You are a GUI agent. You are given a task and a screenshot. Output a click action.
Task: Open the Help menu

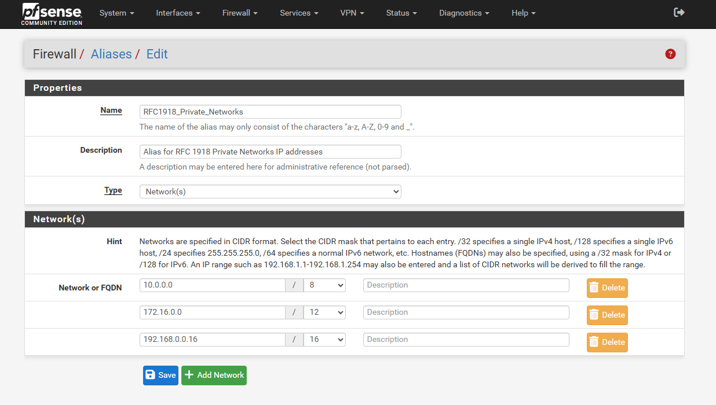pos(524,13)
